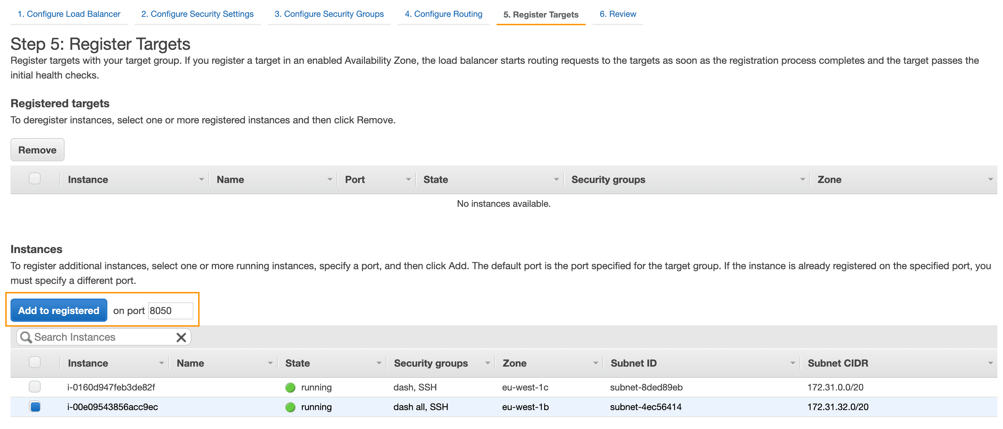Check the box for instance i-0160d947feb3de82f
The height and width of the screenshot is (429, 1003).
pyautogui.click(x=35, y=387)
